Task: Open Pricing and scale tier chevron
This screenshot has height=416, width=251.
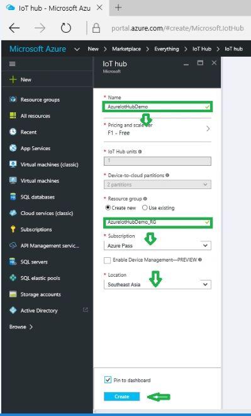Action: pyautogui.click(x=208, y=129)
